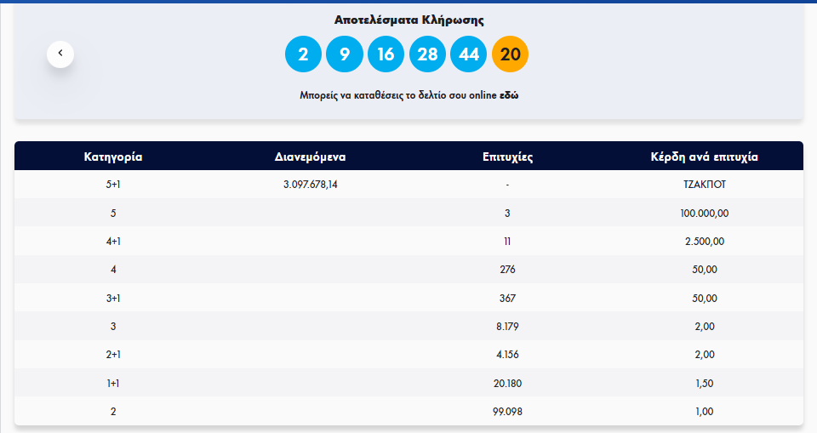
Task: Click the 4+1 category row label
Action: click(112, 241)
